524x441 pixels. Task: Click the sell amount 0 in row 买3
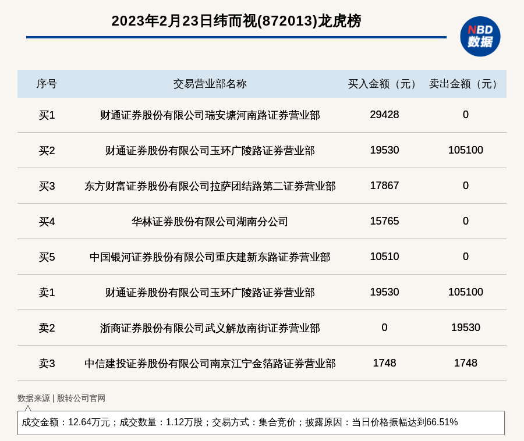pos(466,185)
